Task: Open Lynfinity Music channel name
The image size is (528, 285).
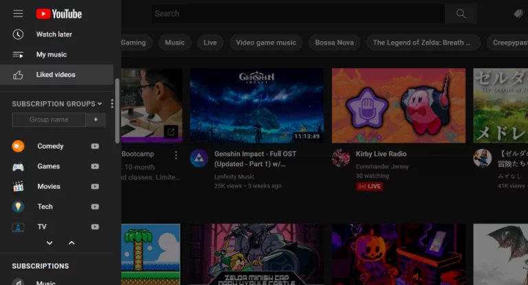Action: coord(234,176)
